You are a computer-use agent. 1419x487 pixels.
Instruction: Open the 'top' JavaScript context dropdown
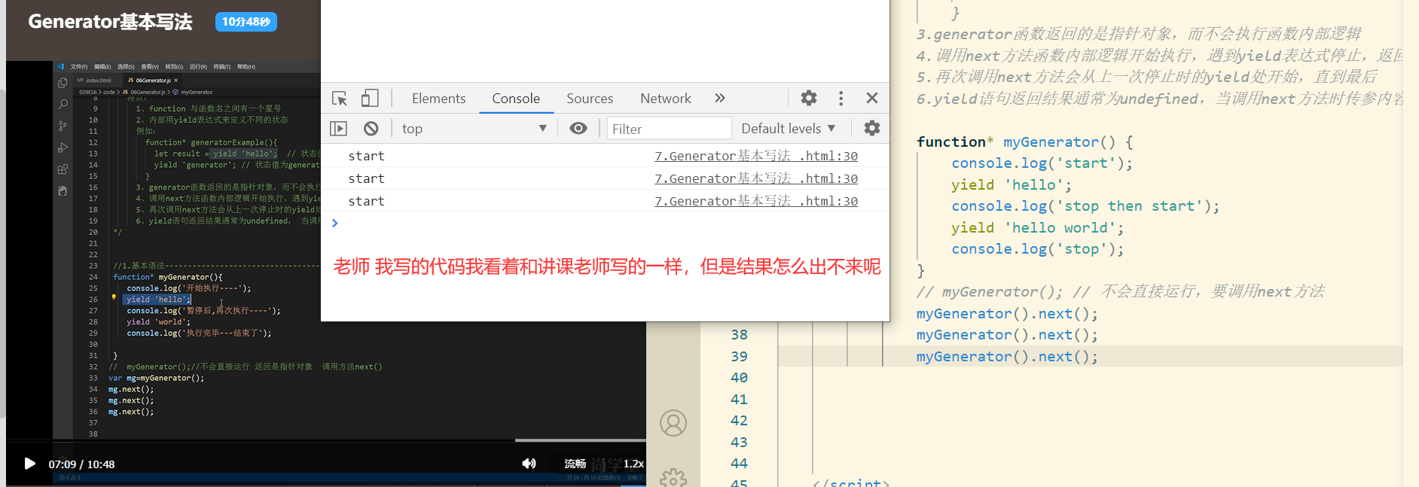coord(475,129)
